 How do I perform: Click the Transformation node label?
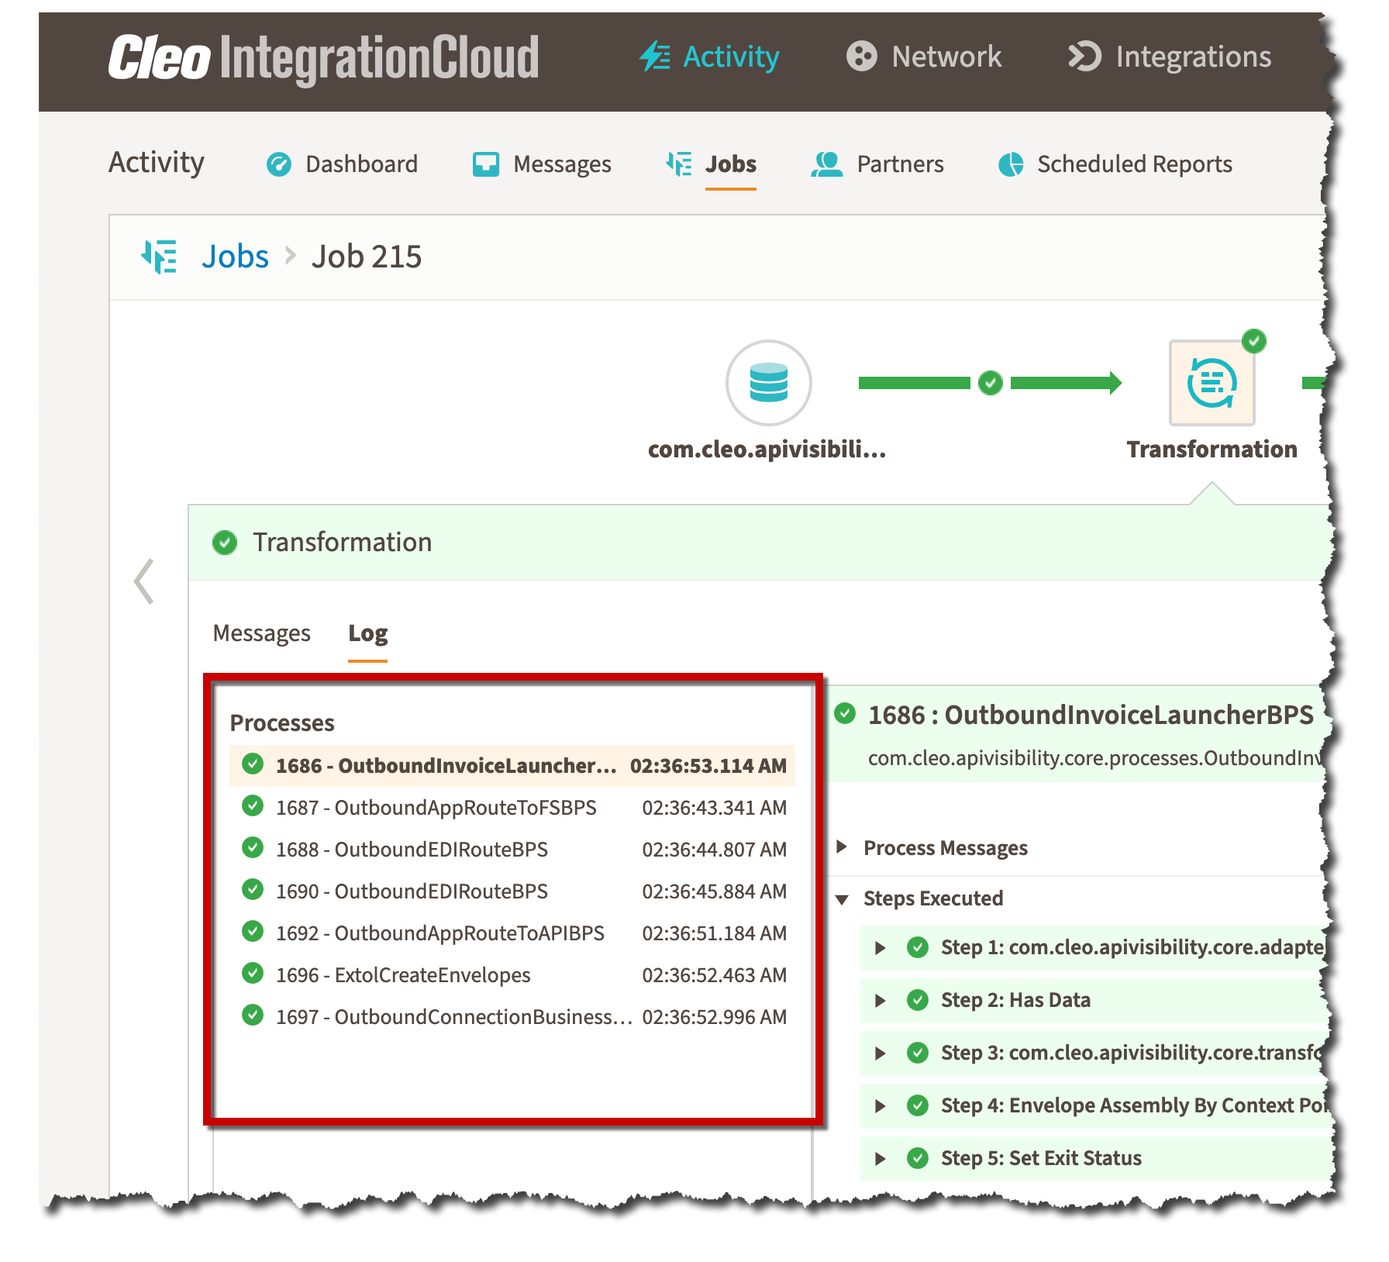(x=1212, y=449)
